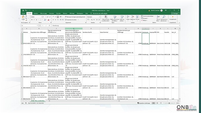Screen dimensions: 201x113
Task: Toggle Bold formatting
Action: pos(32,20)
